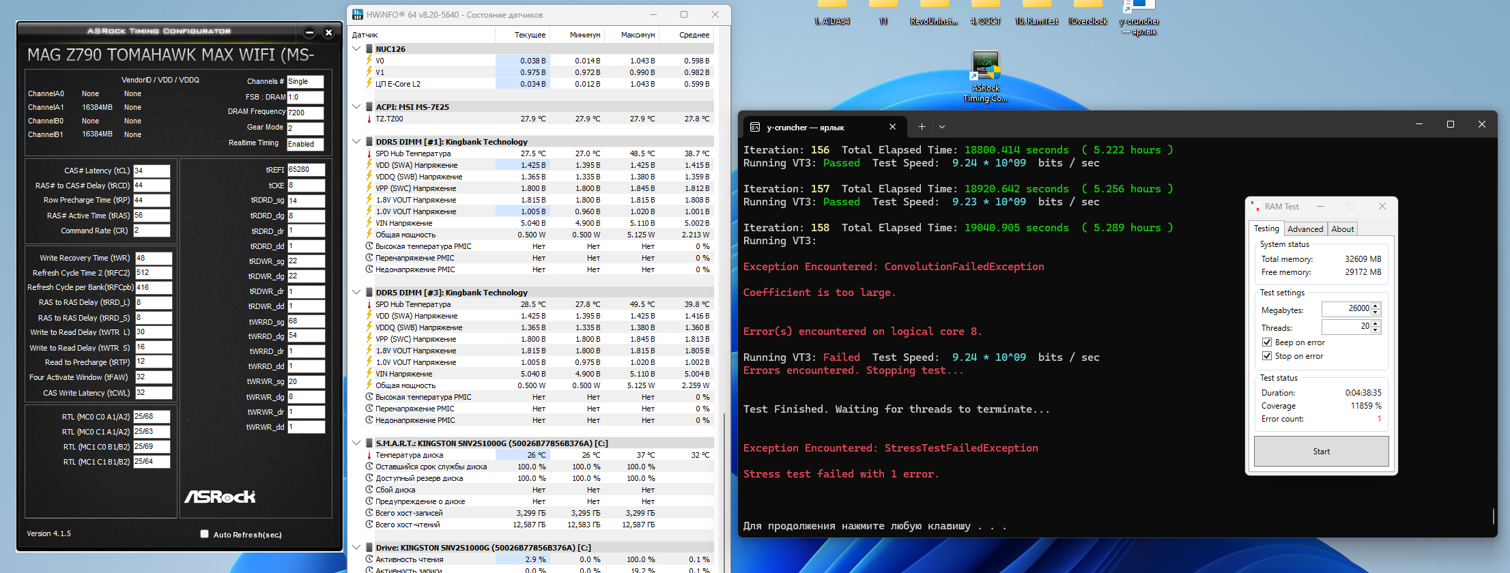Click the clock icon beside Всего хост-записей

click(369, 513)
